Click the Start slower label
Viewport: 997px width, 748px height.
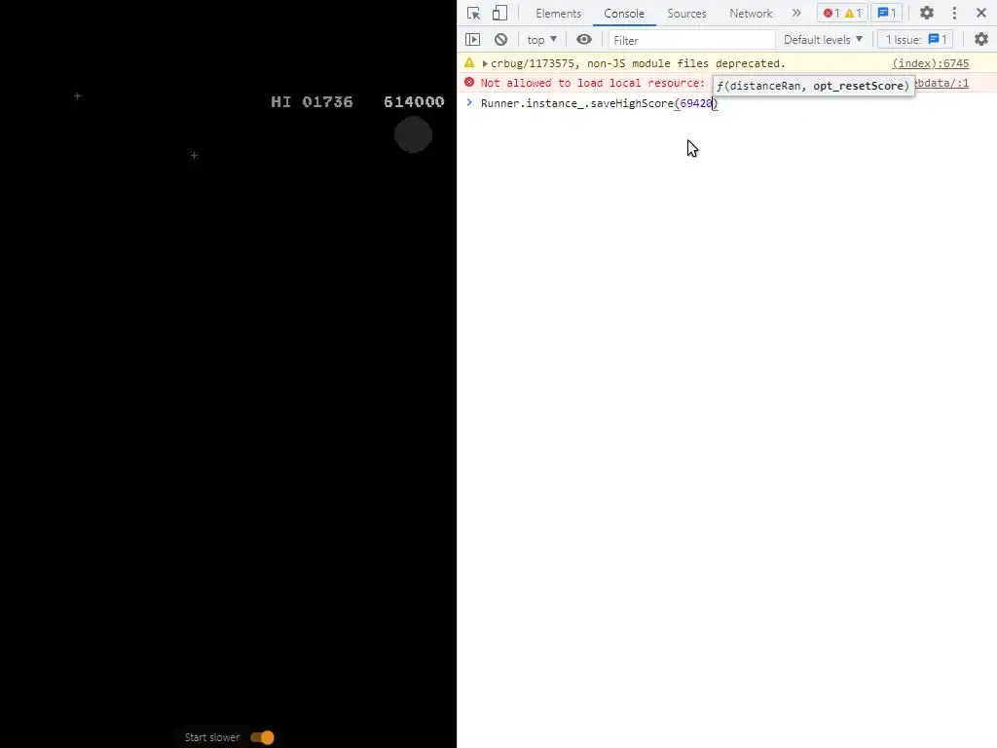211,737
